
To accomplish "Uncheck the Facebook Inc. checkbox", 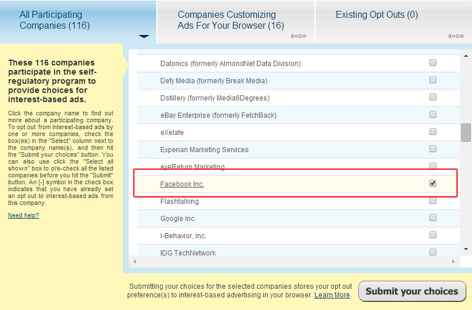I will [x=432, y=183].
